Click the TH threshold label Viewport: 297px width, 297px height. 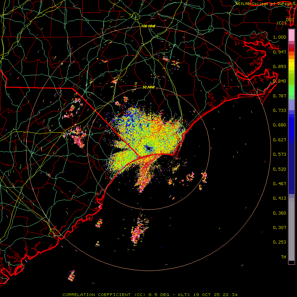pyautogui.click(x=283, y=257)
